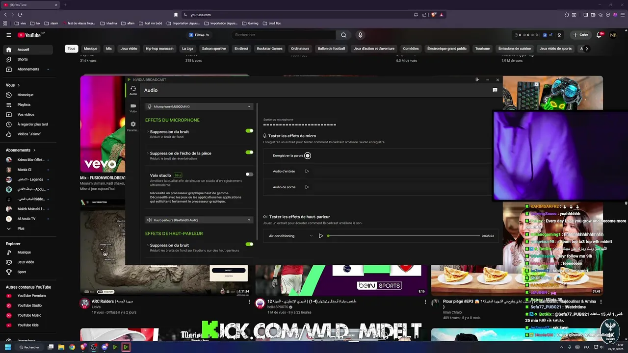Open the YouTube account avatar menu
This screenshot has height=353, width=628.
(x=613, y=35)
